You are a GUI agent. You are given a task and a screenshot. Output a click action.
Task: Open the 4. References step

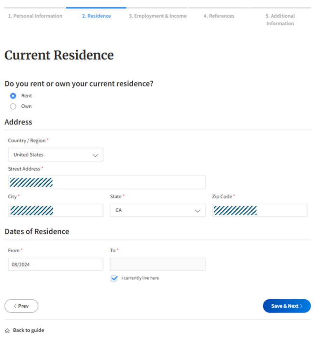pyautogui.click(x=219, y=16)
